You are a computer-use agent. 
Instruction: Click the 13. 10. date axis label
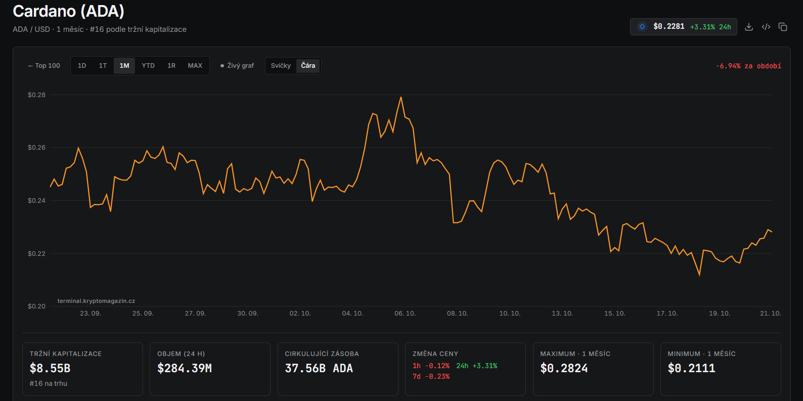pyautogui.click(x=562, y=314)
